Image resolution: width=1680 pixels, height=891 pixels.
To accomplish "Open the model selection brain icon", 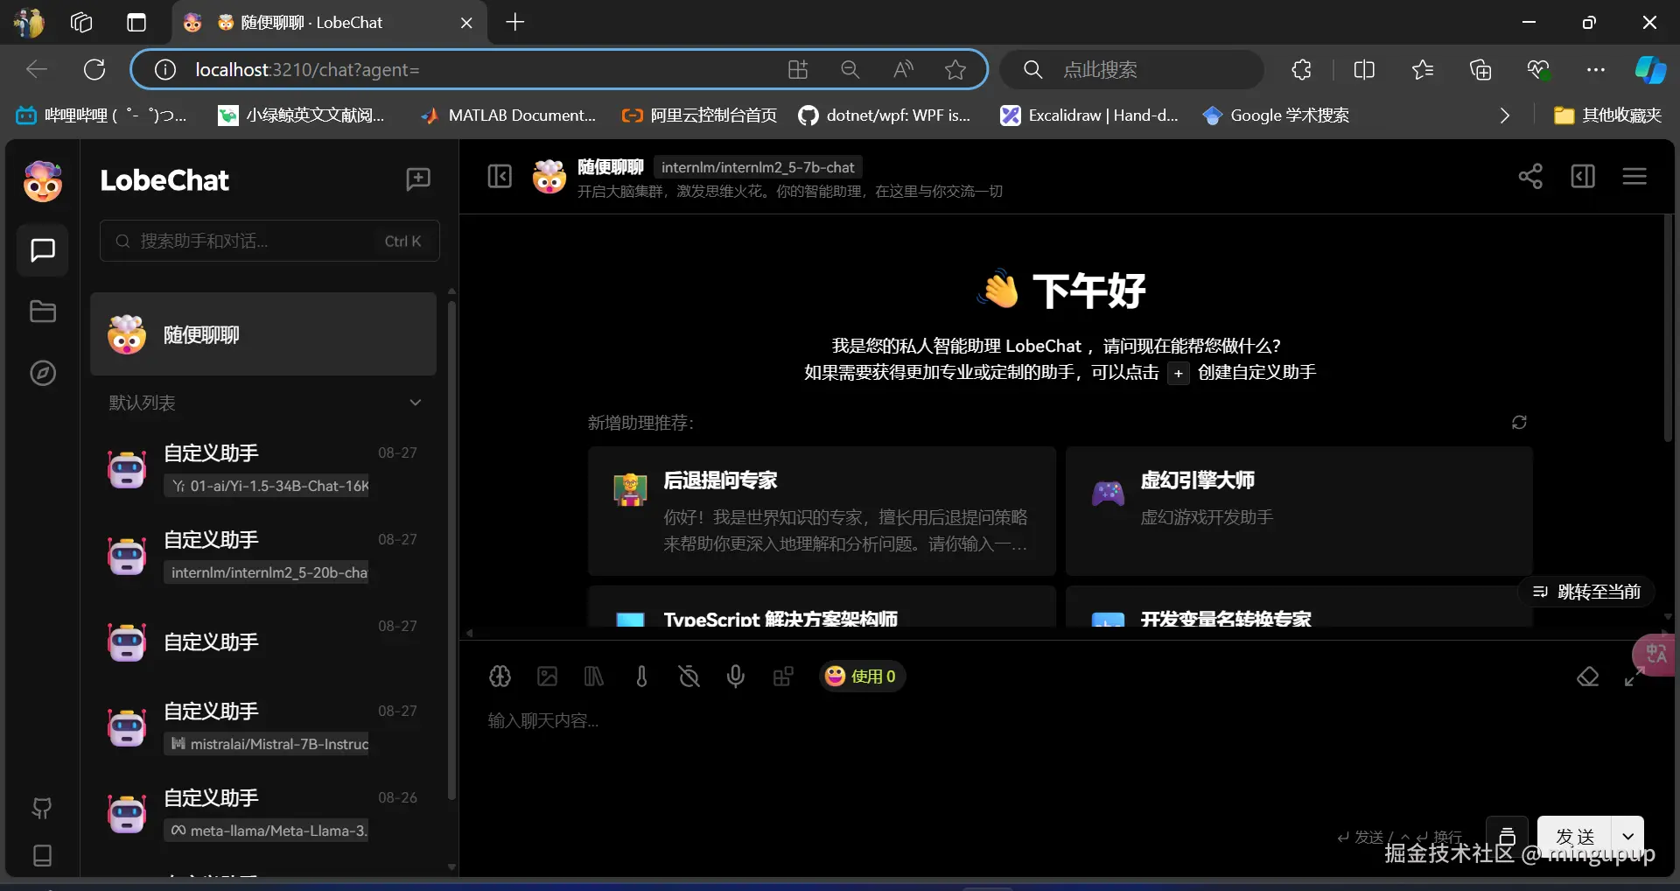I will click(500, 676).
